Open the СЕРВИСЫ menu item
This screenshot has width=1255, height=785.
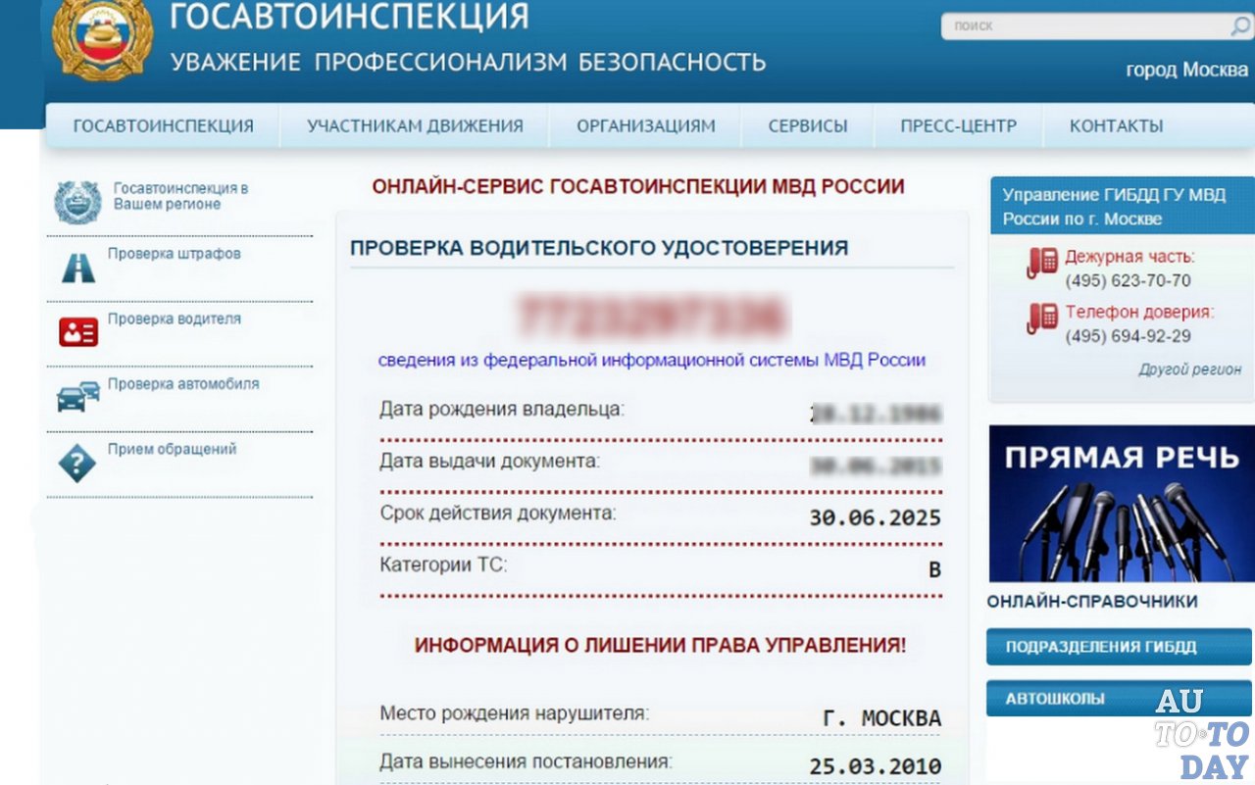[x=808, y=125]
